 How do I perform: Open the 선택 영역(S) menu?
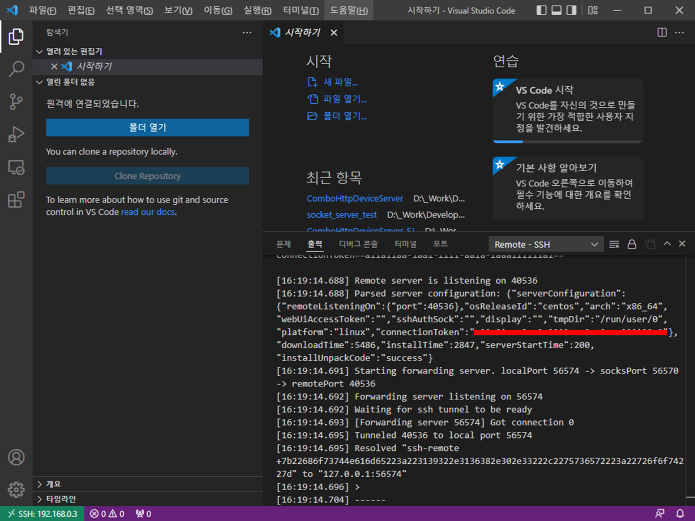pyautogui.click(x=129, y=10)
